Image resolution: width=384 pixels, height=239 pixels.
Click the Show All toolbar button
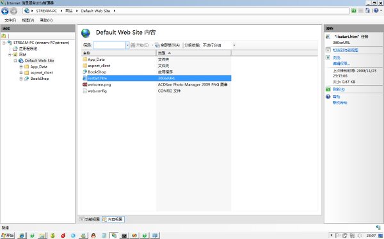pos(168,45)
